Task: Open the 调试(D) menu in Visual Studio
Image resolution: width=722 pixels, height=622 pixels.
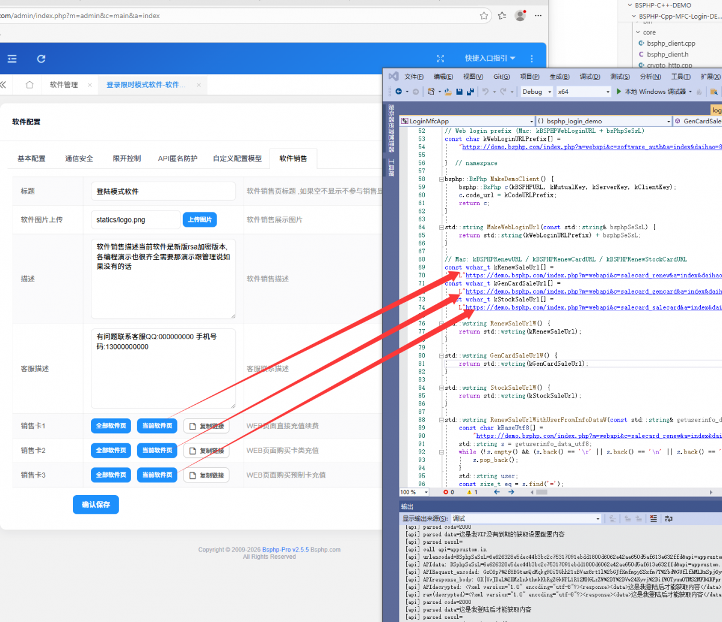Action: (590, 76)
